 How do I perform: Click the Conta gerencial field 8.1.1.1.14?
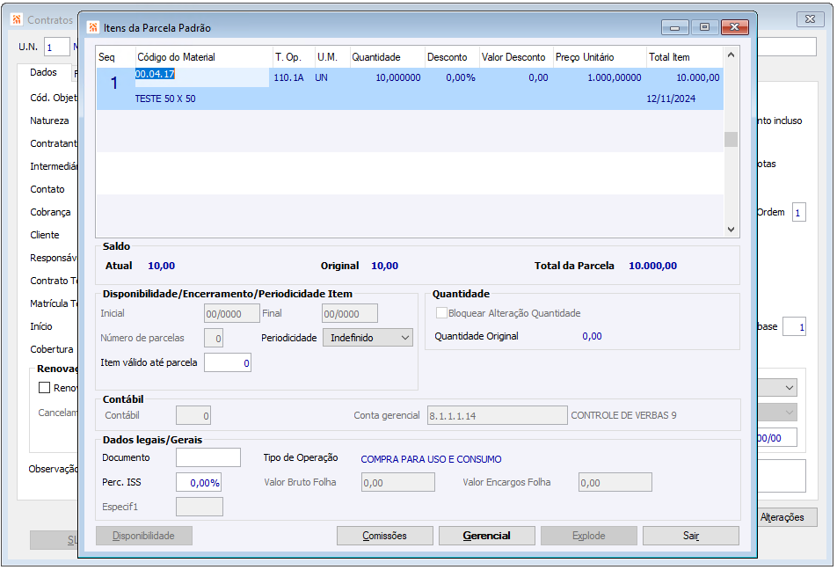[497, 415]
